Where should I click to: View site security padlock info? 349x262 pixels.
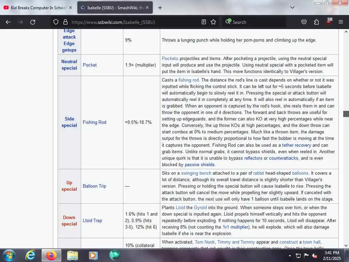65,22
